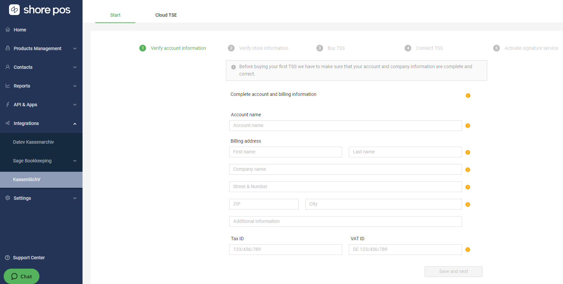Click the Integrations share-nodes icon
This screenshot has height=284, width=563.
(x=8, y=123)
